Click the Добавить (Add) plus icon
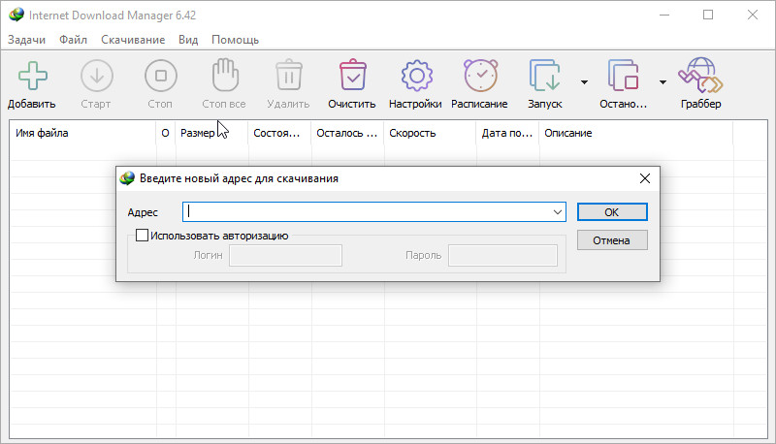The width and height of the screenshot is (776, 444). click(32, 76)
